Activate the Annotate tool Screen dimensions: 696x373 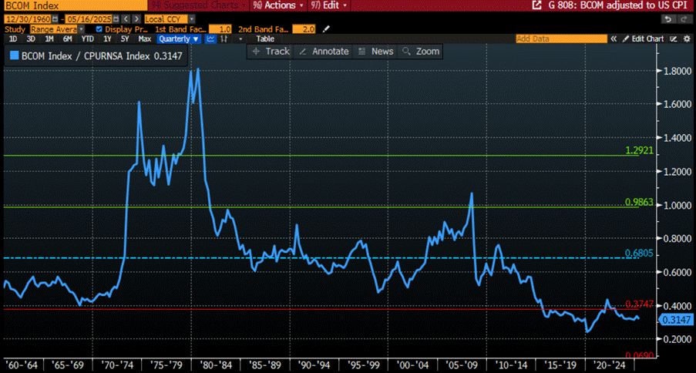coord(324,52)
